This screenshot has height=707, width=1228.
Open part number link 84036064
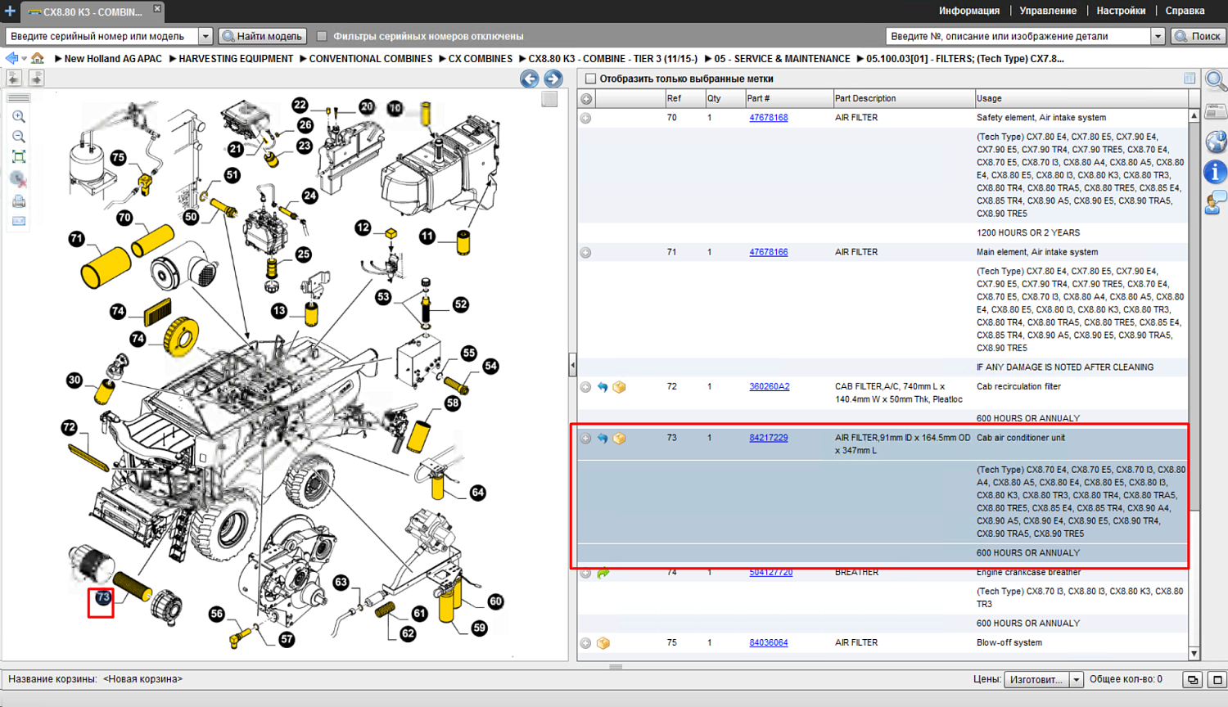click(x=769, y=642)
